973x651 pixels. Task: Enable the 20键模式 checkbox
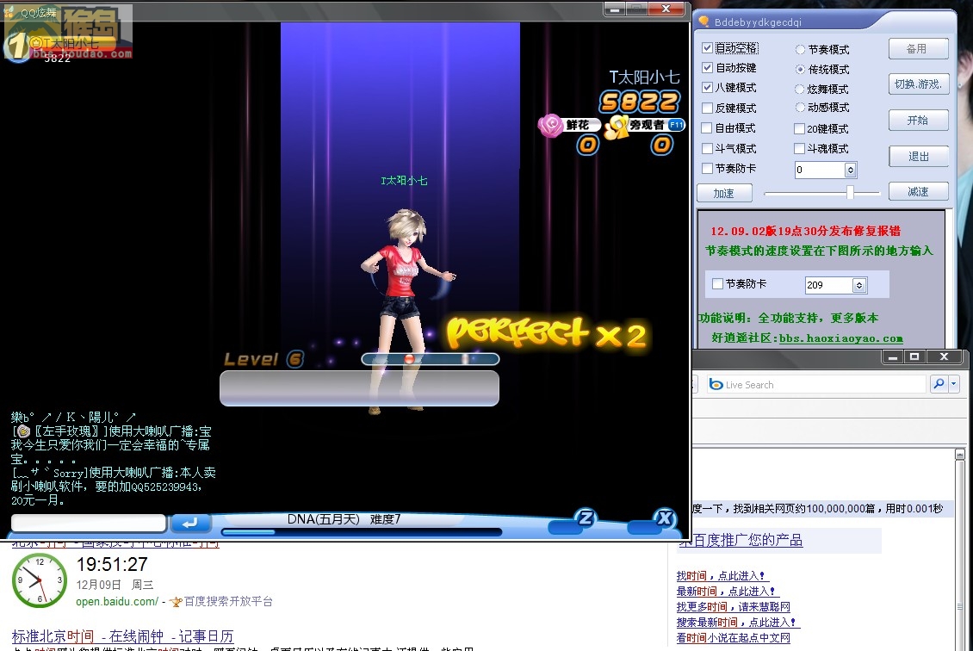799,128
